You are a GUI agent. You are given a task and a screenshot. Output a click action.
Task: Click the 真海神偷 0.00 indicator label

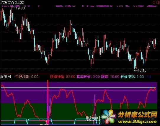(88, 76)
